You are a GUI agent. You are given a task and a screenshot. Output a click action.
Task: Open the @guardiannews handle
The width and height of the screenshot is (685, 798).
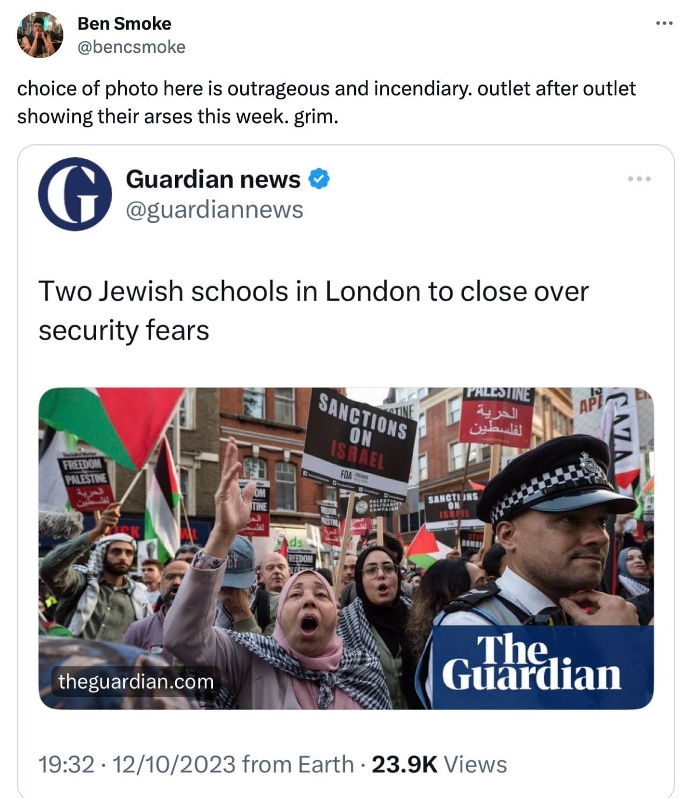pyautogui.click(x=215, y=209)
